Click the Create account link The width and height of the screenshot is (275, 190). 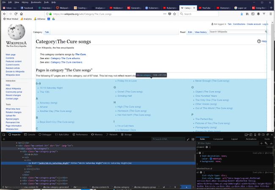[254, 24]
